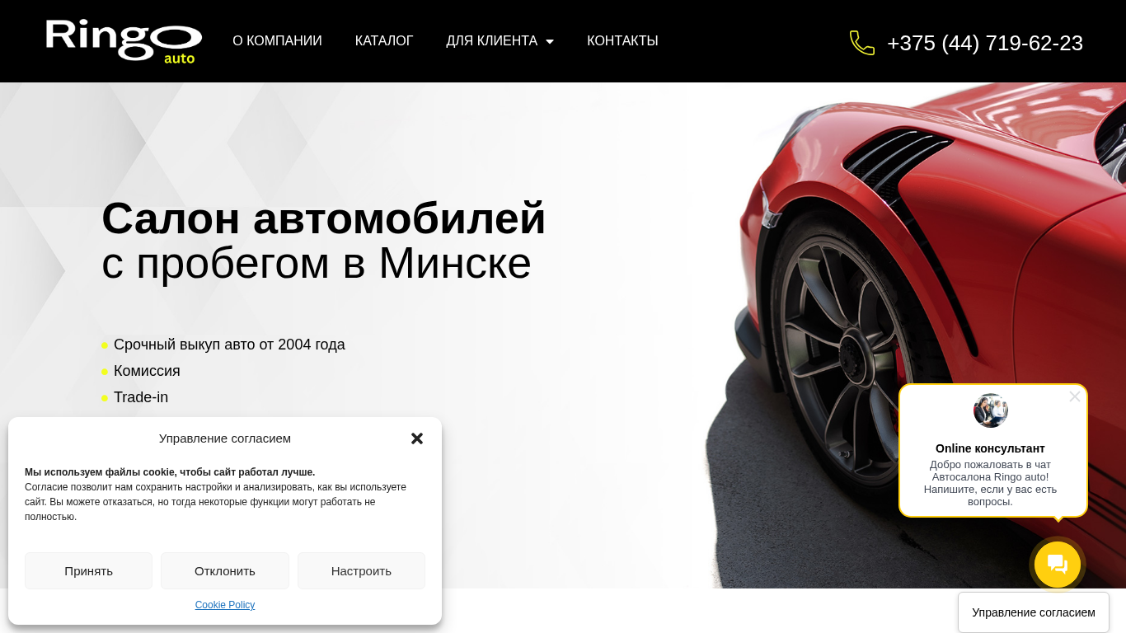
Task: Click the Для клиента menu label
Action: point(492,41)
